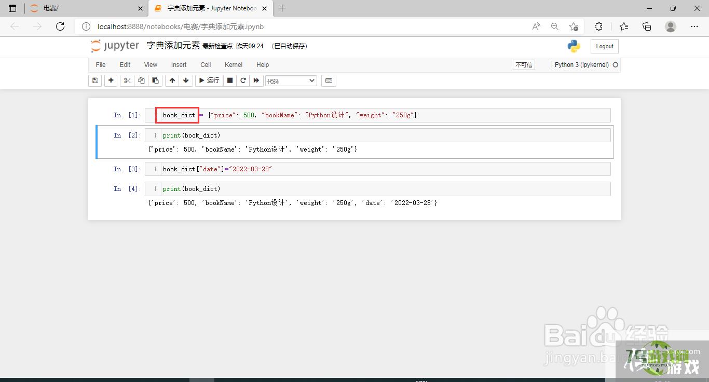The image size is (709, 382).
Task: Move selected cell down arrow
Action: pos(186,80)
